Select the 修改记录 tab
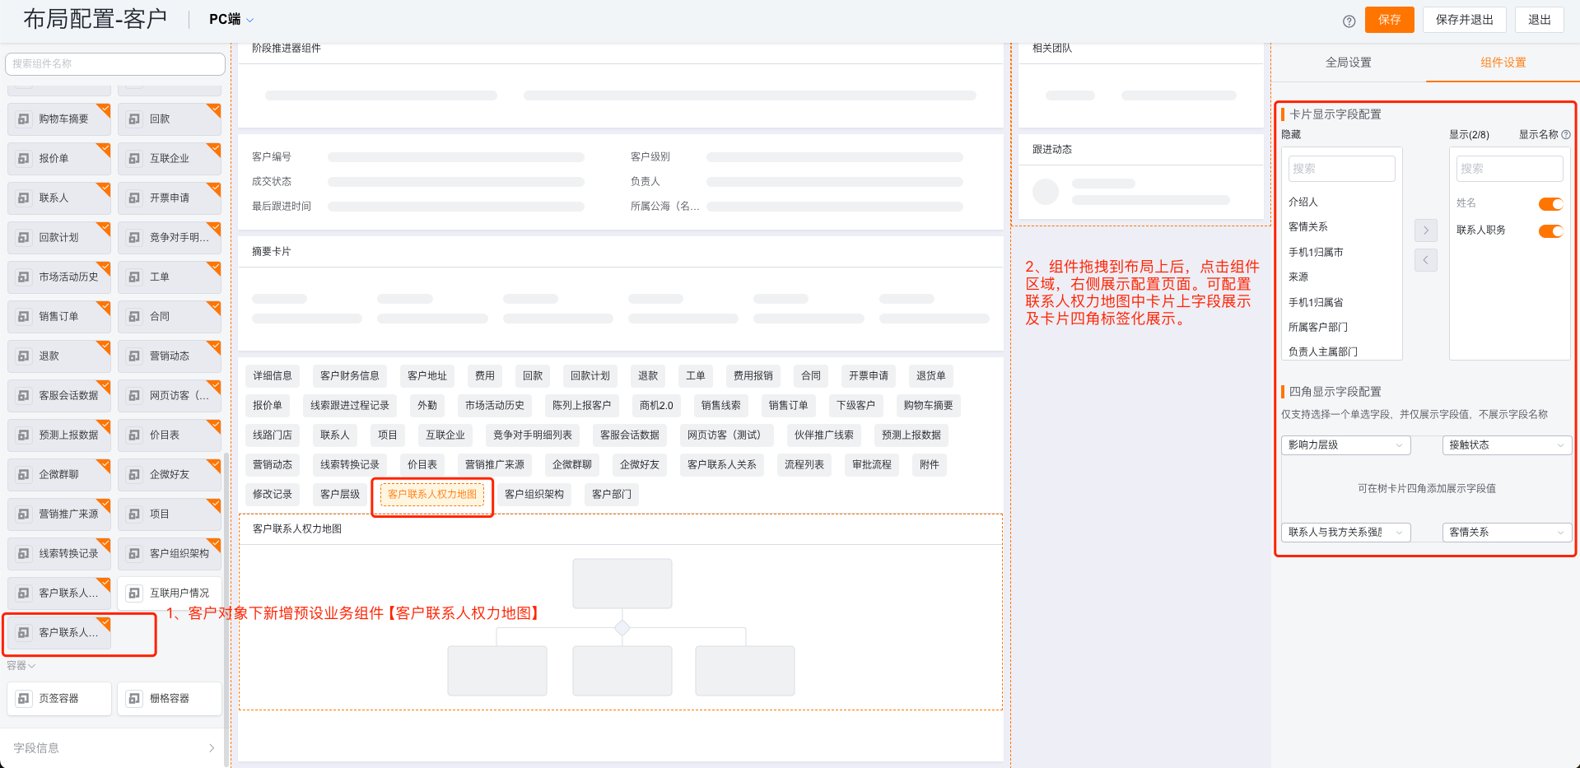This screenshot has width=1580, height=768. click(x=273, y=495)
